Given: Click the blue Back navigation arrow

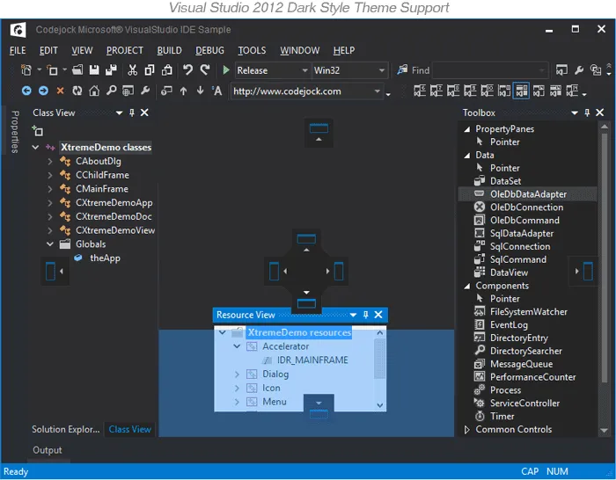Looking at the screenshot, I should (x=26, y=91).
